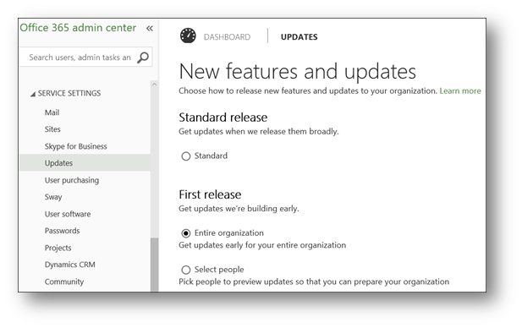Open Mail service settings

[52, 112]
